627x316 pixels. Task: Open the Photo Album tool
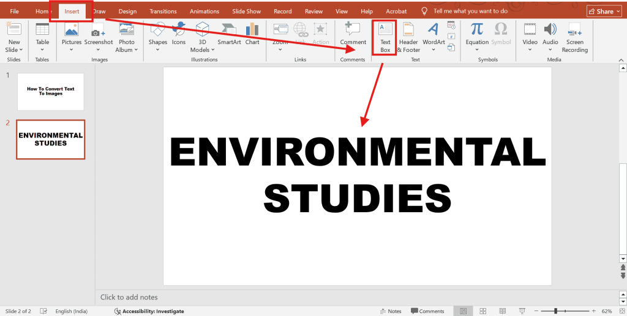point(127,37)
